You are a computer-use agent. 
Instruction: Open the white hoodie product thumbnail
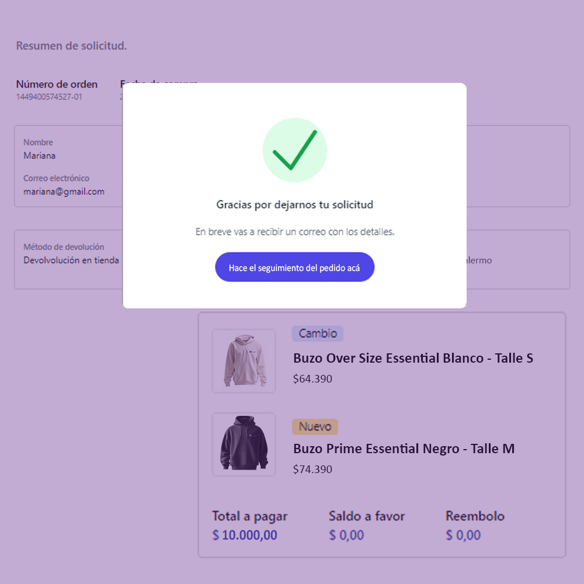click(x=244, y=361)
